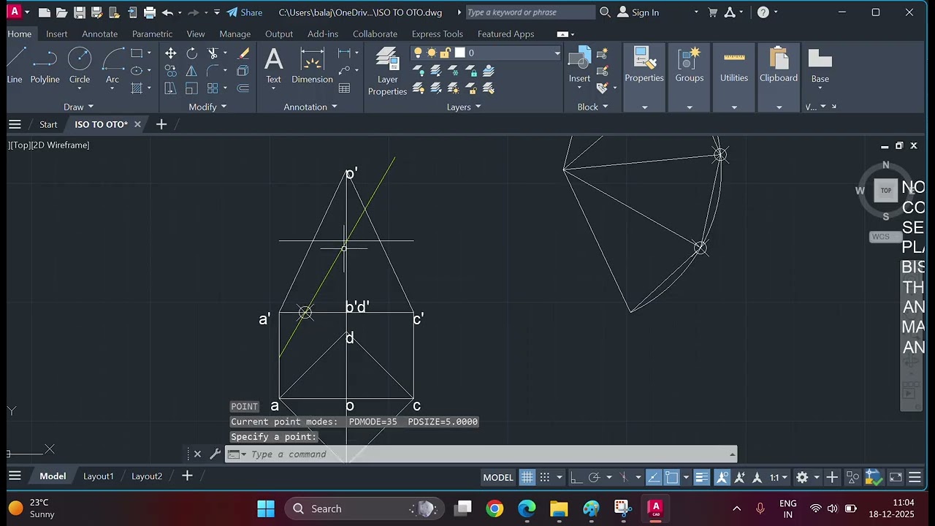Switch to Layout1 tab
The width and height of the screenshot is (935, 526).
(x=98, y=476)
